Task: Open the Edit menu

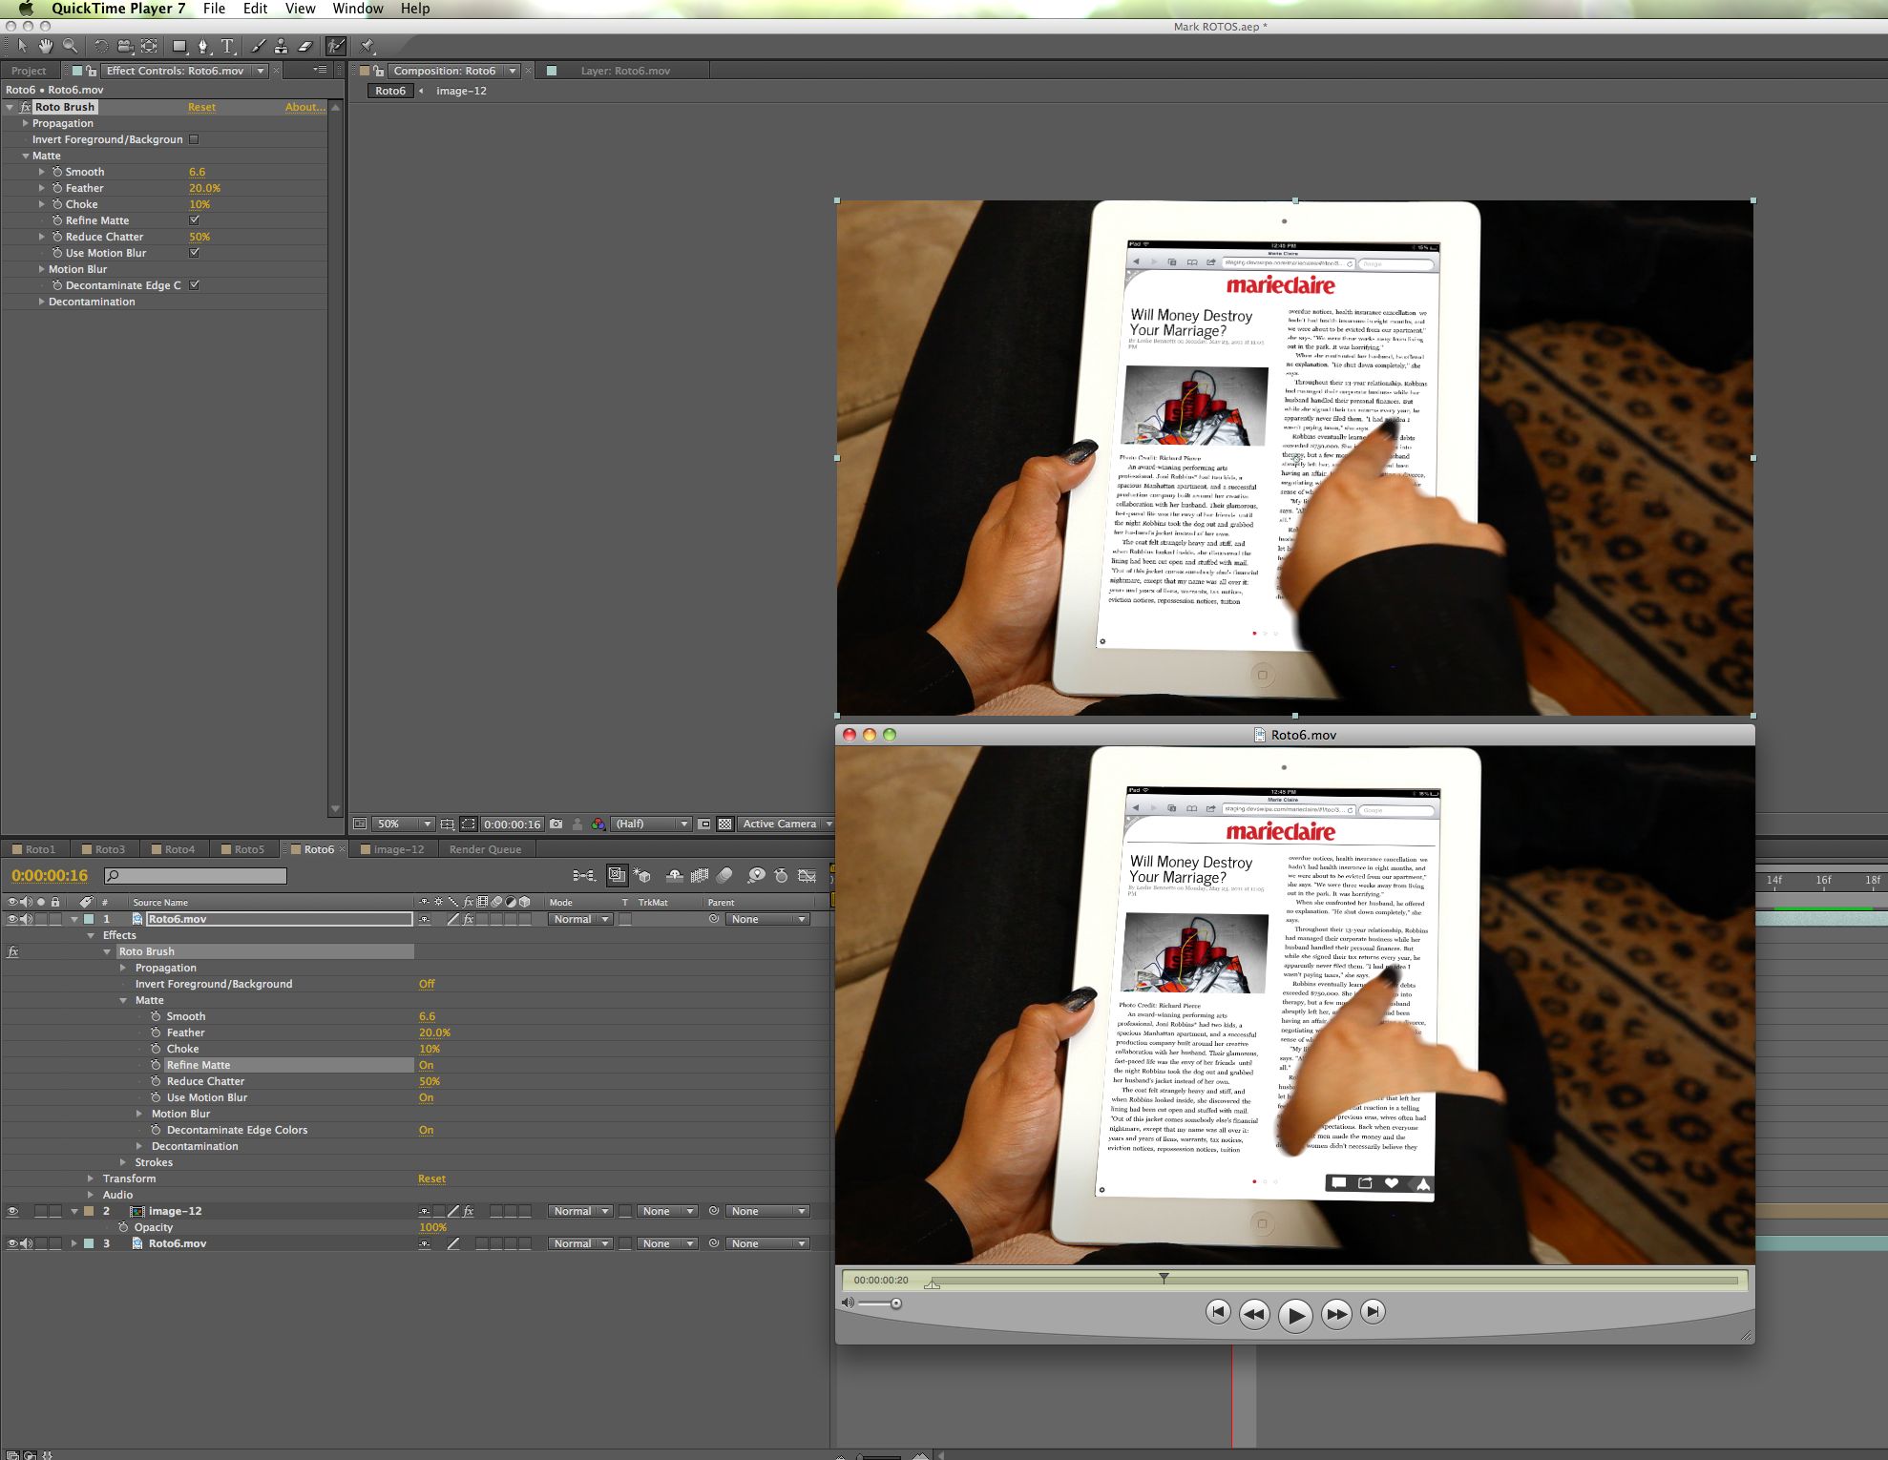Action: [x=255, y=9]
